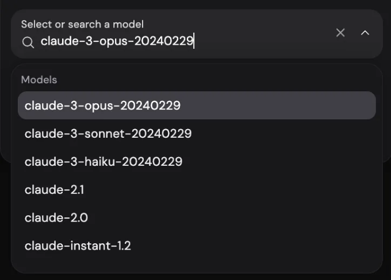Click the magnifying glass search icon
This screenshot has width=391, height=280.
(x=28, y=42)
